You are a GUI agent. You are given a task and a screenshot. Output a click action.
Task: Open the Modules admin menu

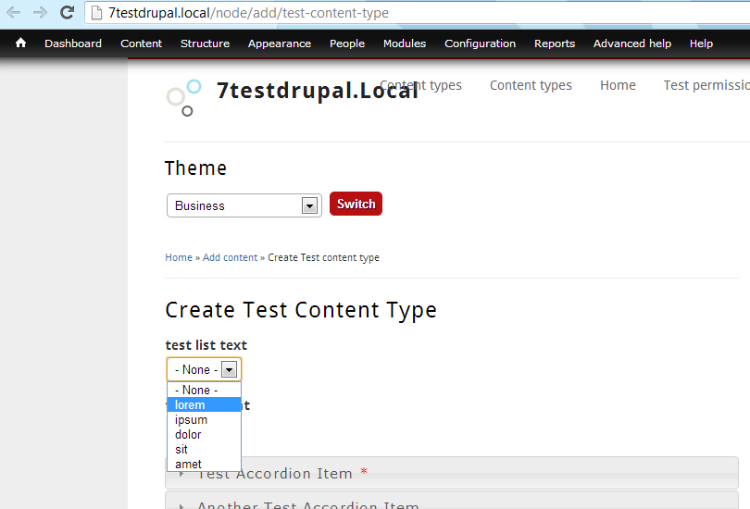[405, 43]
